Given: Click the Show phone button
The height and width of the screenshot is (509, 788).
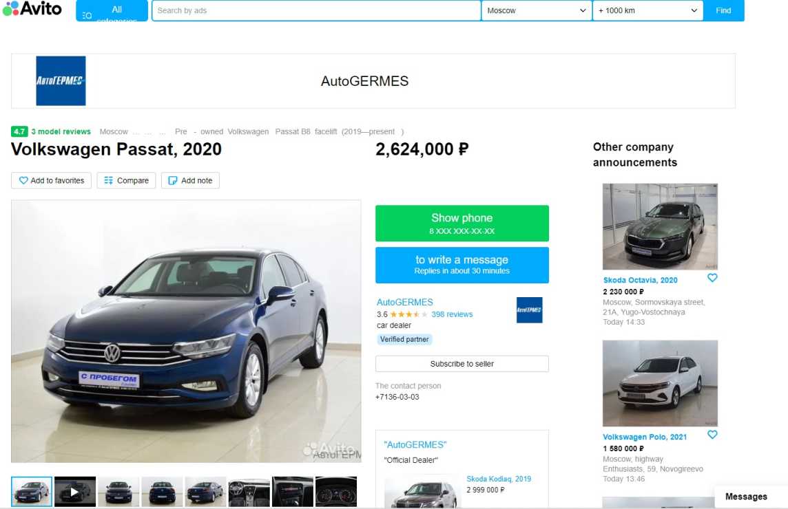Looking at the screenshot, I should point(462,224).
